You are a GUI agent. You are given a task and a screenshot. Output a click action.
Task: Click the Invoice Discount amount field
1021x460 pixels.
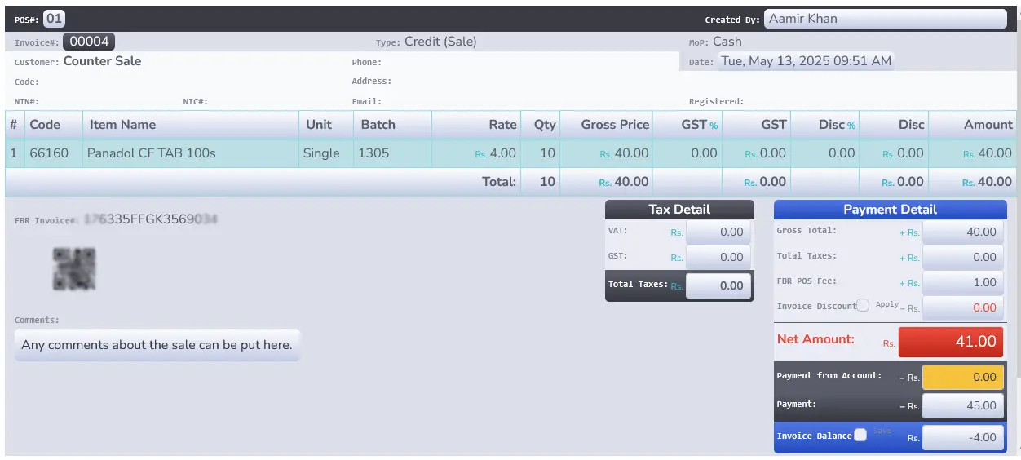tap(962, 307)
